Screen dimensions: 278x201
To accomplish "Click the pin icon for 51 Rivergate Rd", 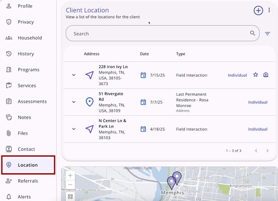I will 89,102.
